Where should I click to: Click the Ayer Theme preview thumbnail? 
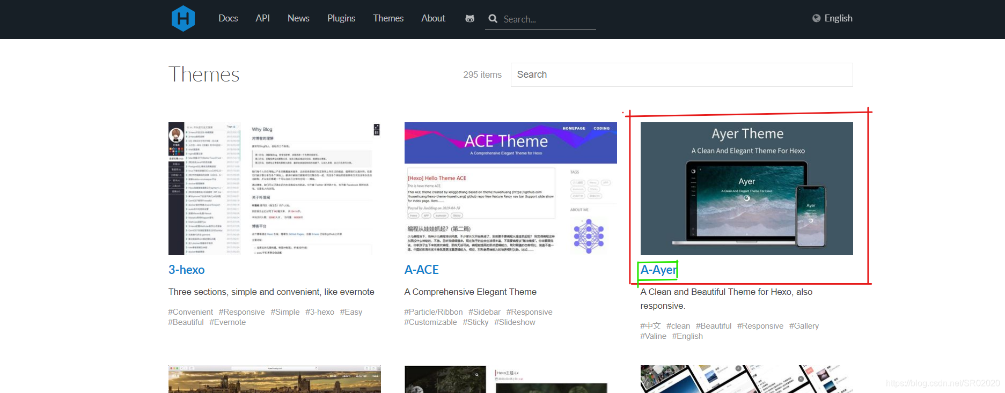(x=747, y=189)
